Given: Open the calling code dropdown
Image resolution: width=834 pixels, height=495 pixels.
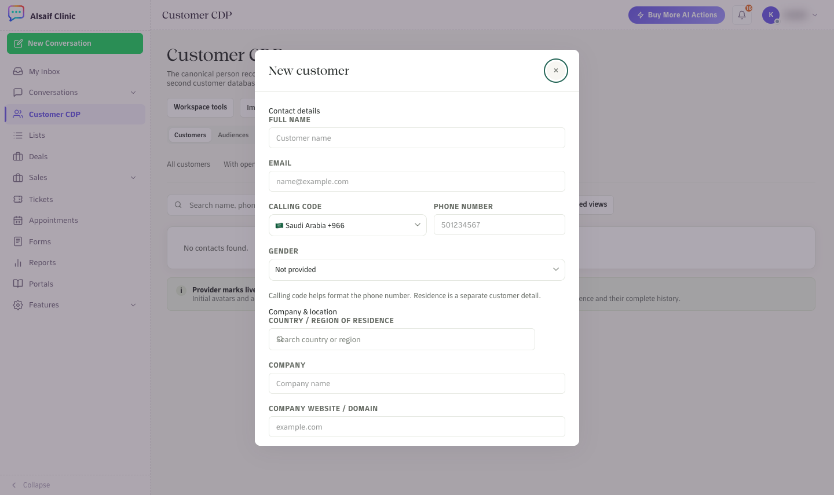Looking at the screenshot, I should 348,225.
